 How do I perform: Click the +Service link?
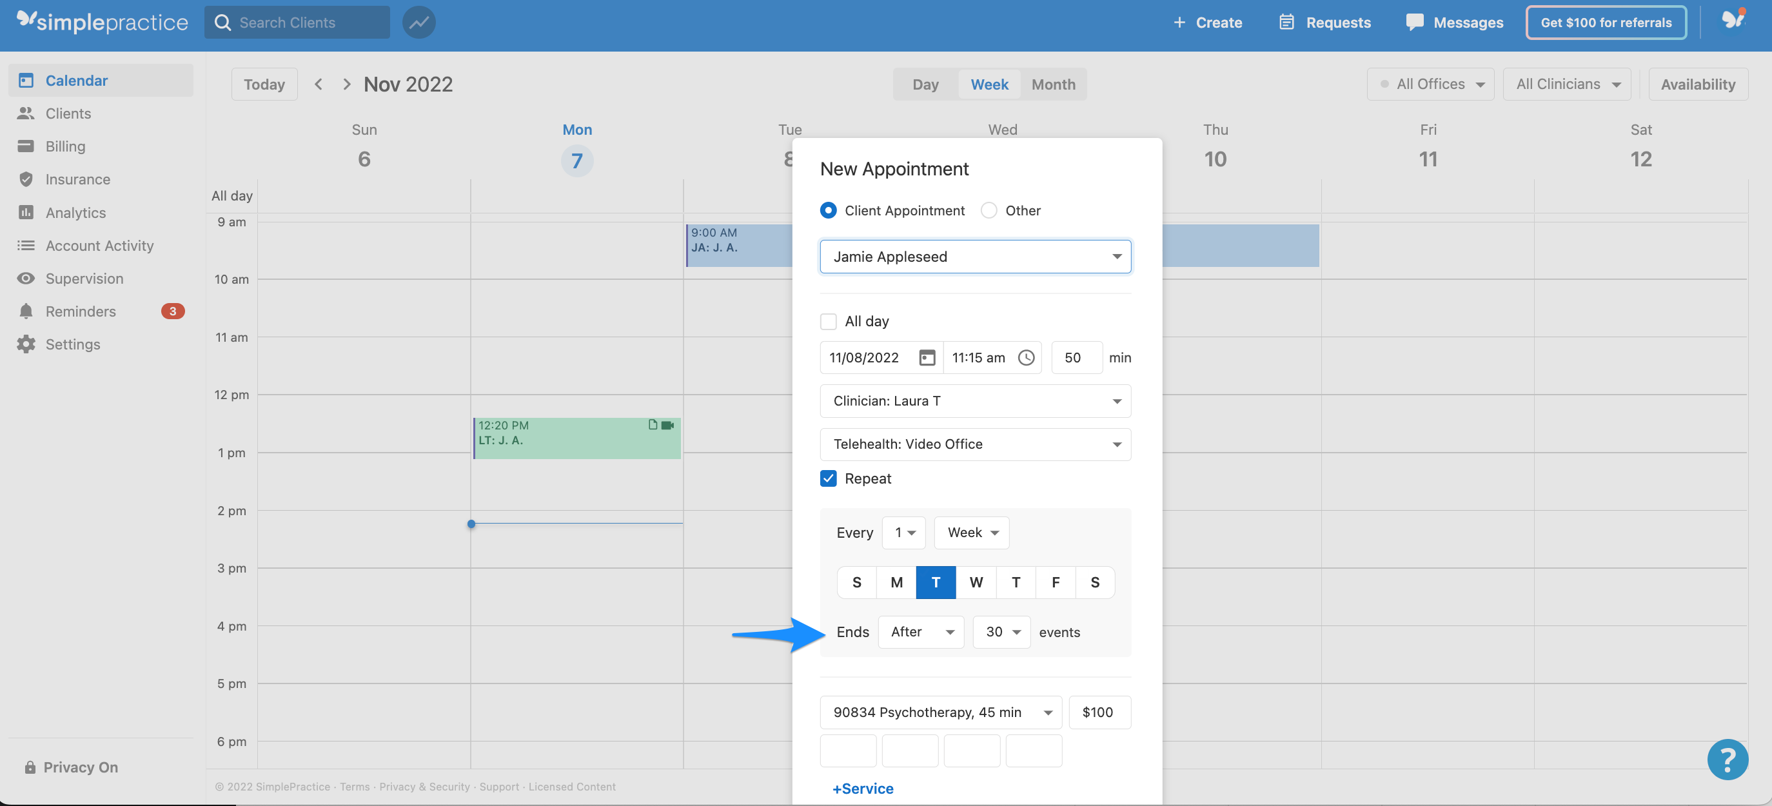(x=863, y=788)
